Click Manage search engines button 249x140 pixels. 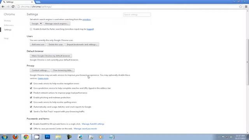(x=57, y=24)
